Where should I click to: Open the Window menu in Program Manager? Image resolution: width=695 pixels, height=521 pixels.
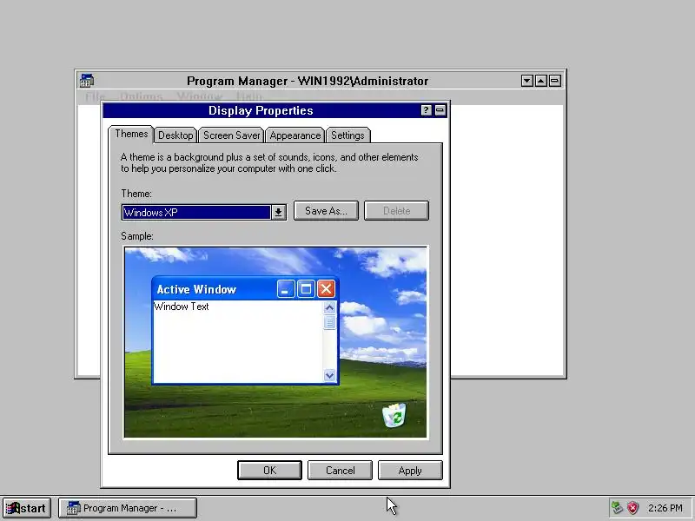pyautogui.click(x=200, y=96)
